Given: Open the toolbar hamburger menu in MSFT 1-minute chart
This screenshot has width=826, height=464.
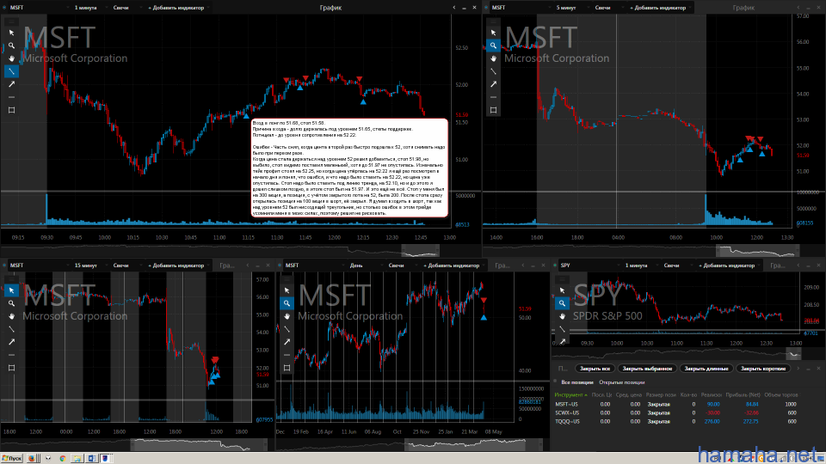Looking at the screenshot, I should coord(11,21).
